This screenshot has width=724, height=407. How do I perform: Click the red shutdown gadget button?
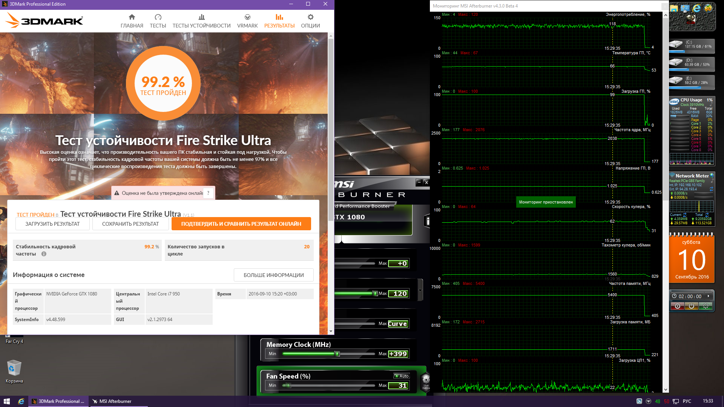[x=678, y=306]
